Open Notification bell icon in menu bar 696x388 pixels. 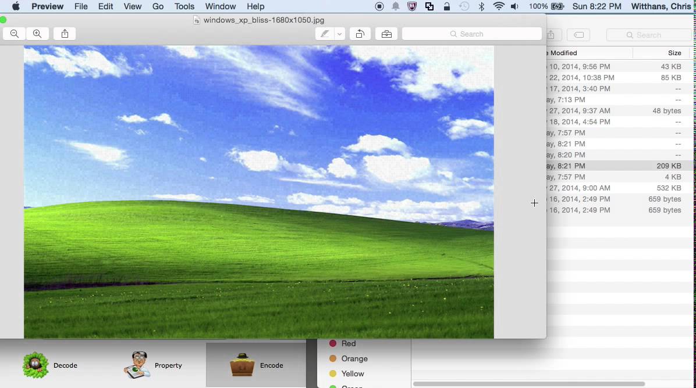(396, 6)
